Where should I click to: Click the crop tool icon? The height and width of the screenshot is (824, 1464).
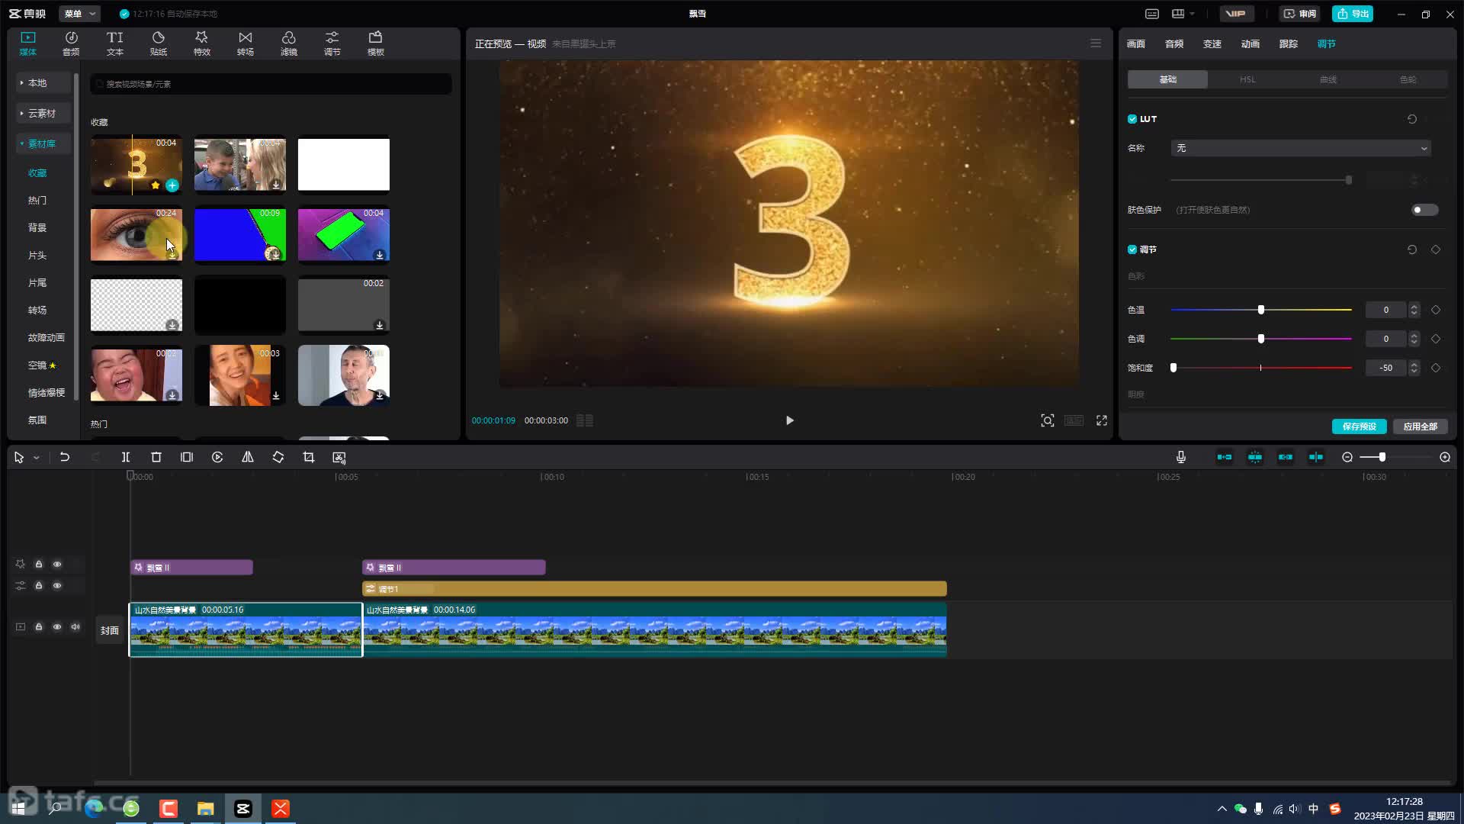tap(309, 457)
